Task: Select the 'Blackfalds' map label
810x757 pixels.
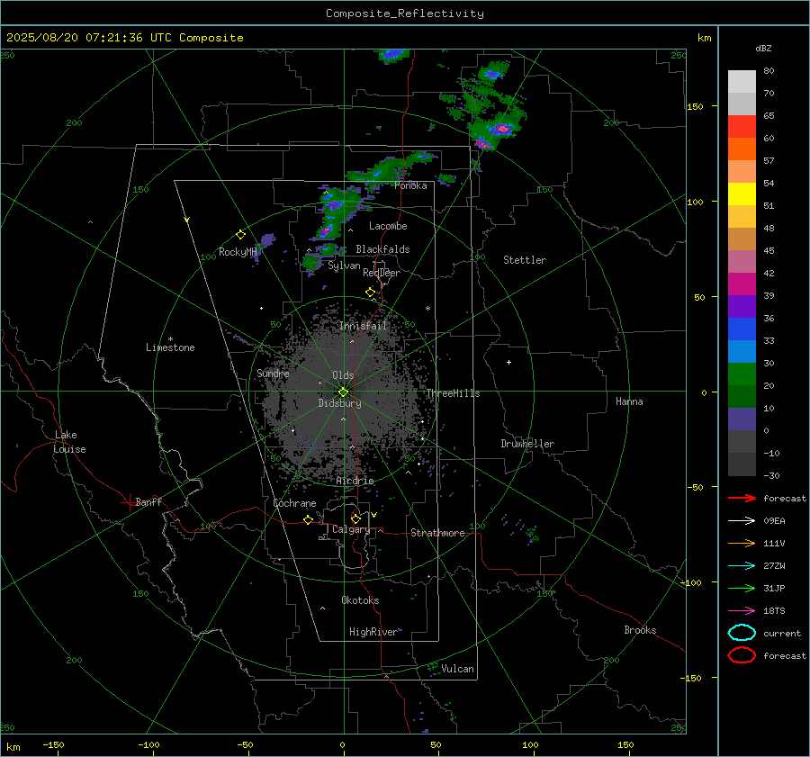Action: pyautogui.click(x=382, y=249)
